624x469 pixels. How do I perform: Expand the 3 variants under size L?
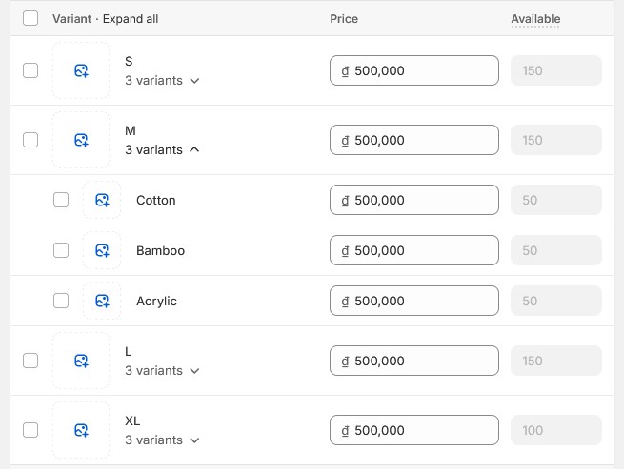click(162, 371)
